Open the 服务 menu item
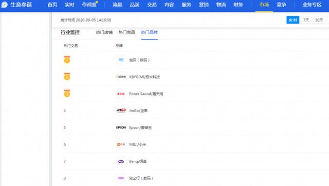 click(x=186, y=5)
